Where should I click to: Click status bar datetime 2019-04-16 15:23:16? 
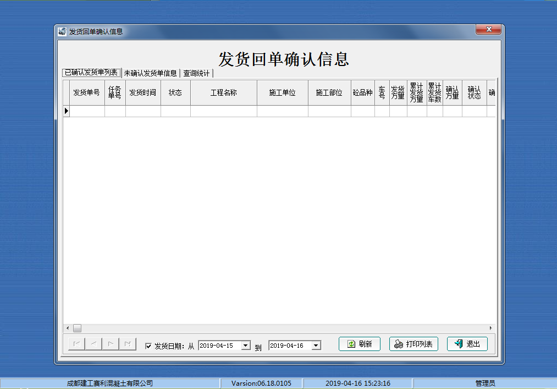(x=358, y=383)
